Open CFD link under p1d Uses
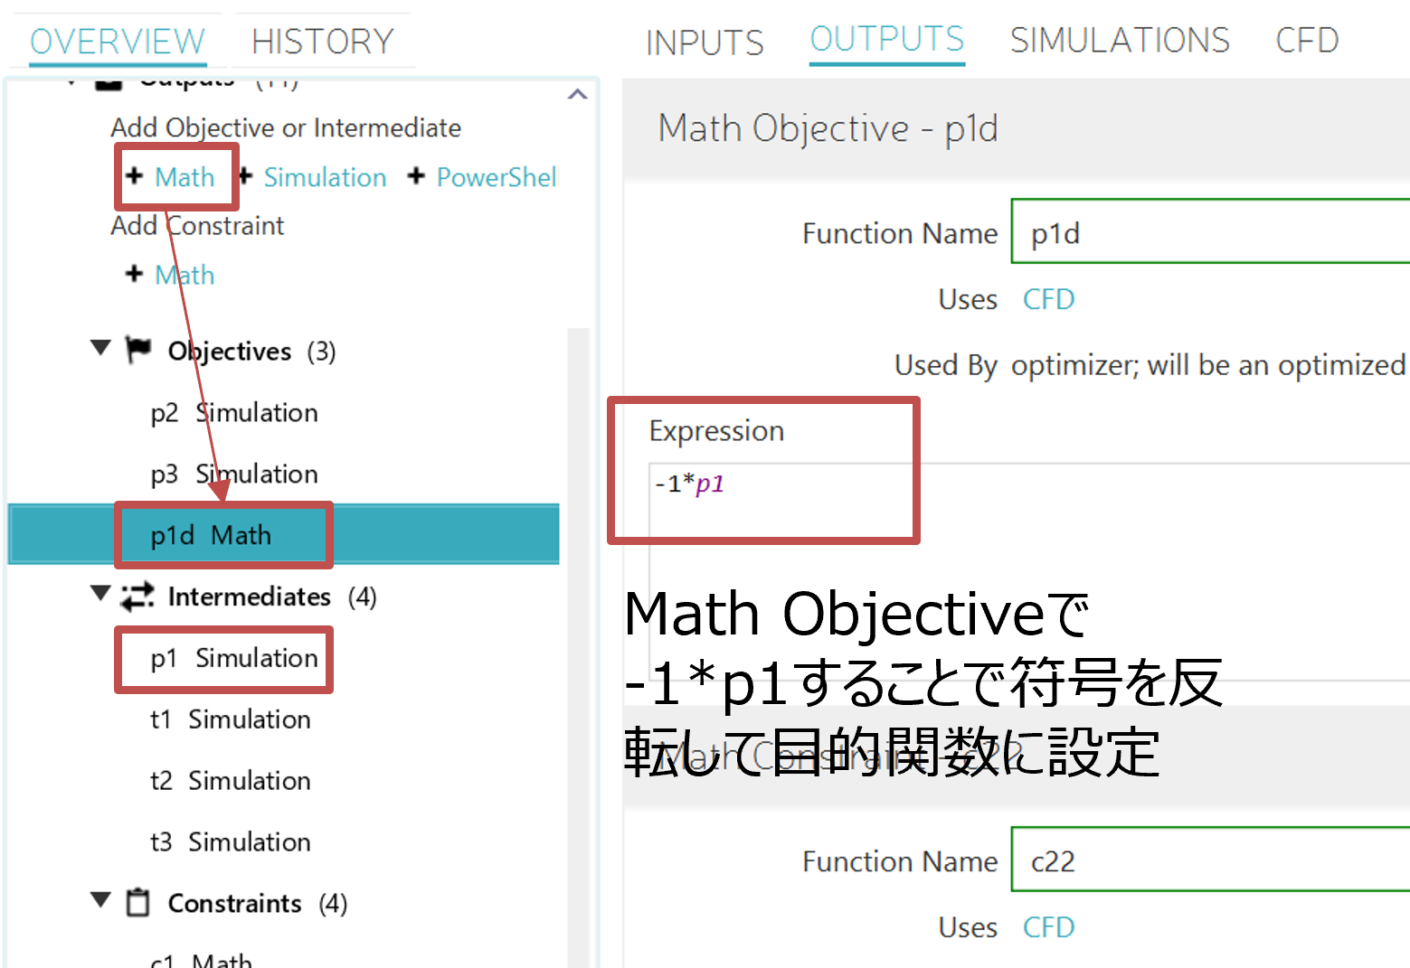This screenshot has width=1410, height=968. pos(1048,299)
